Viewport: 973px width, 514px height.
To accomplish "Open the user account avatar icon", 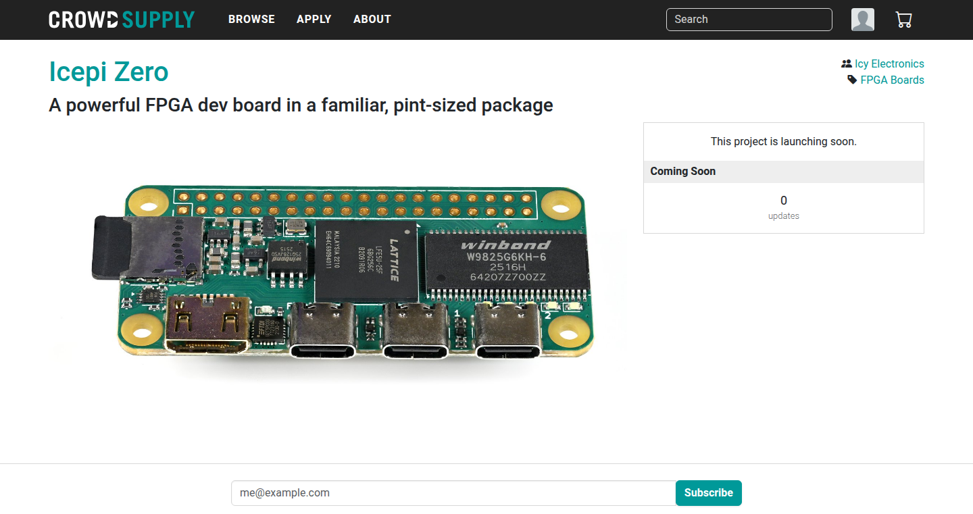I will [863, 20].
